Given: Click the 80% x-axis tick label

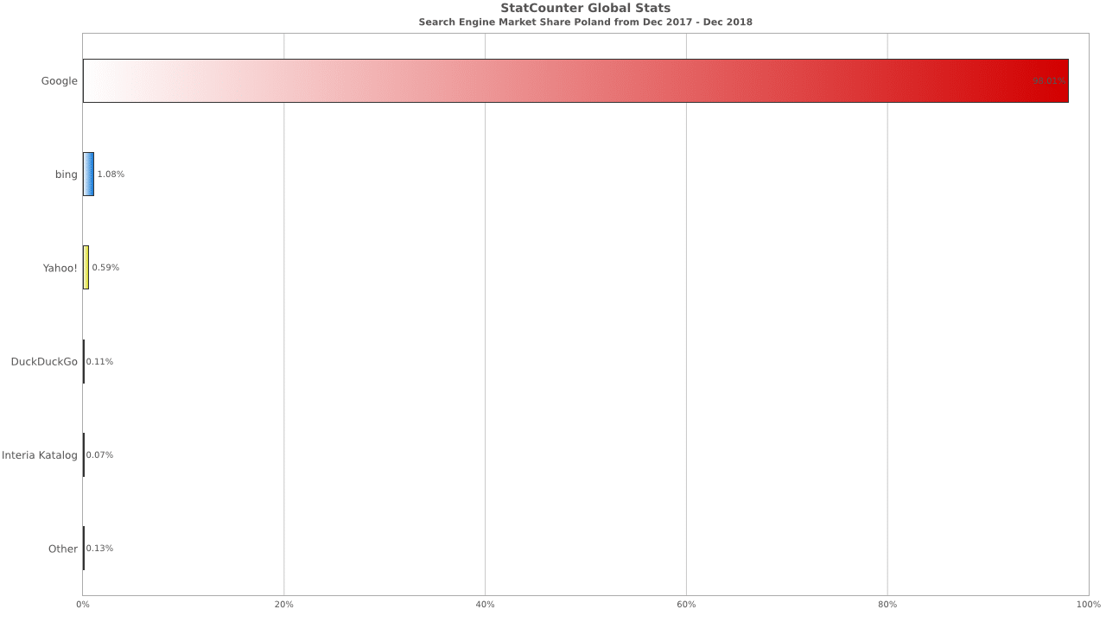Looking at the screenshot, I should coord(887,604).
